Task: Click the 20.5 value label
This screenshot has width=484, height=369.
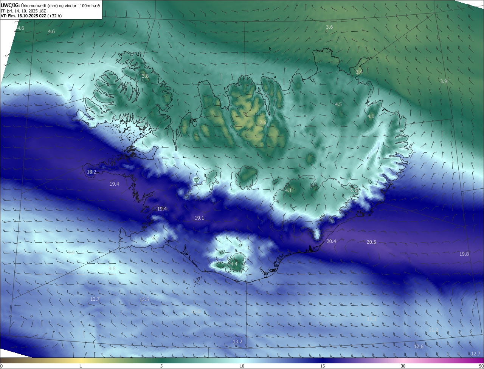Action: click(371, 242)
